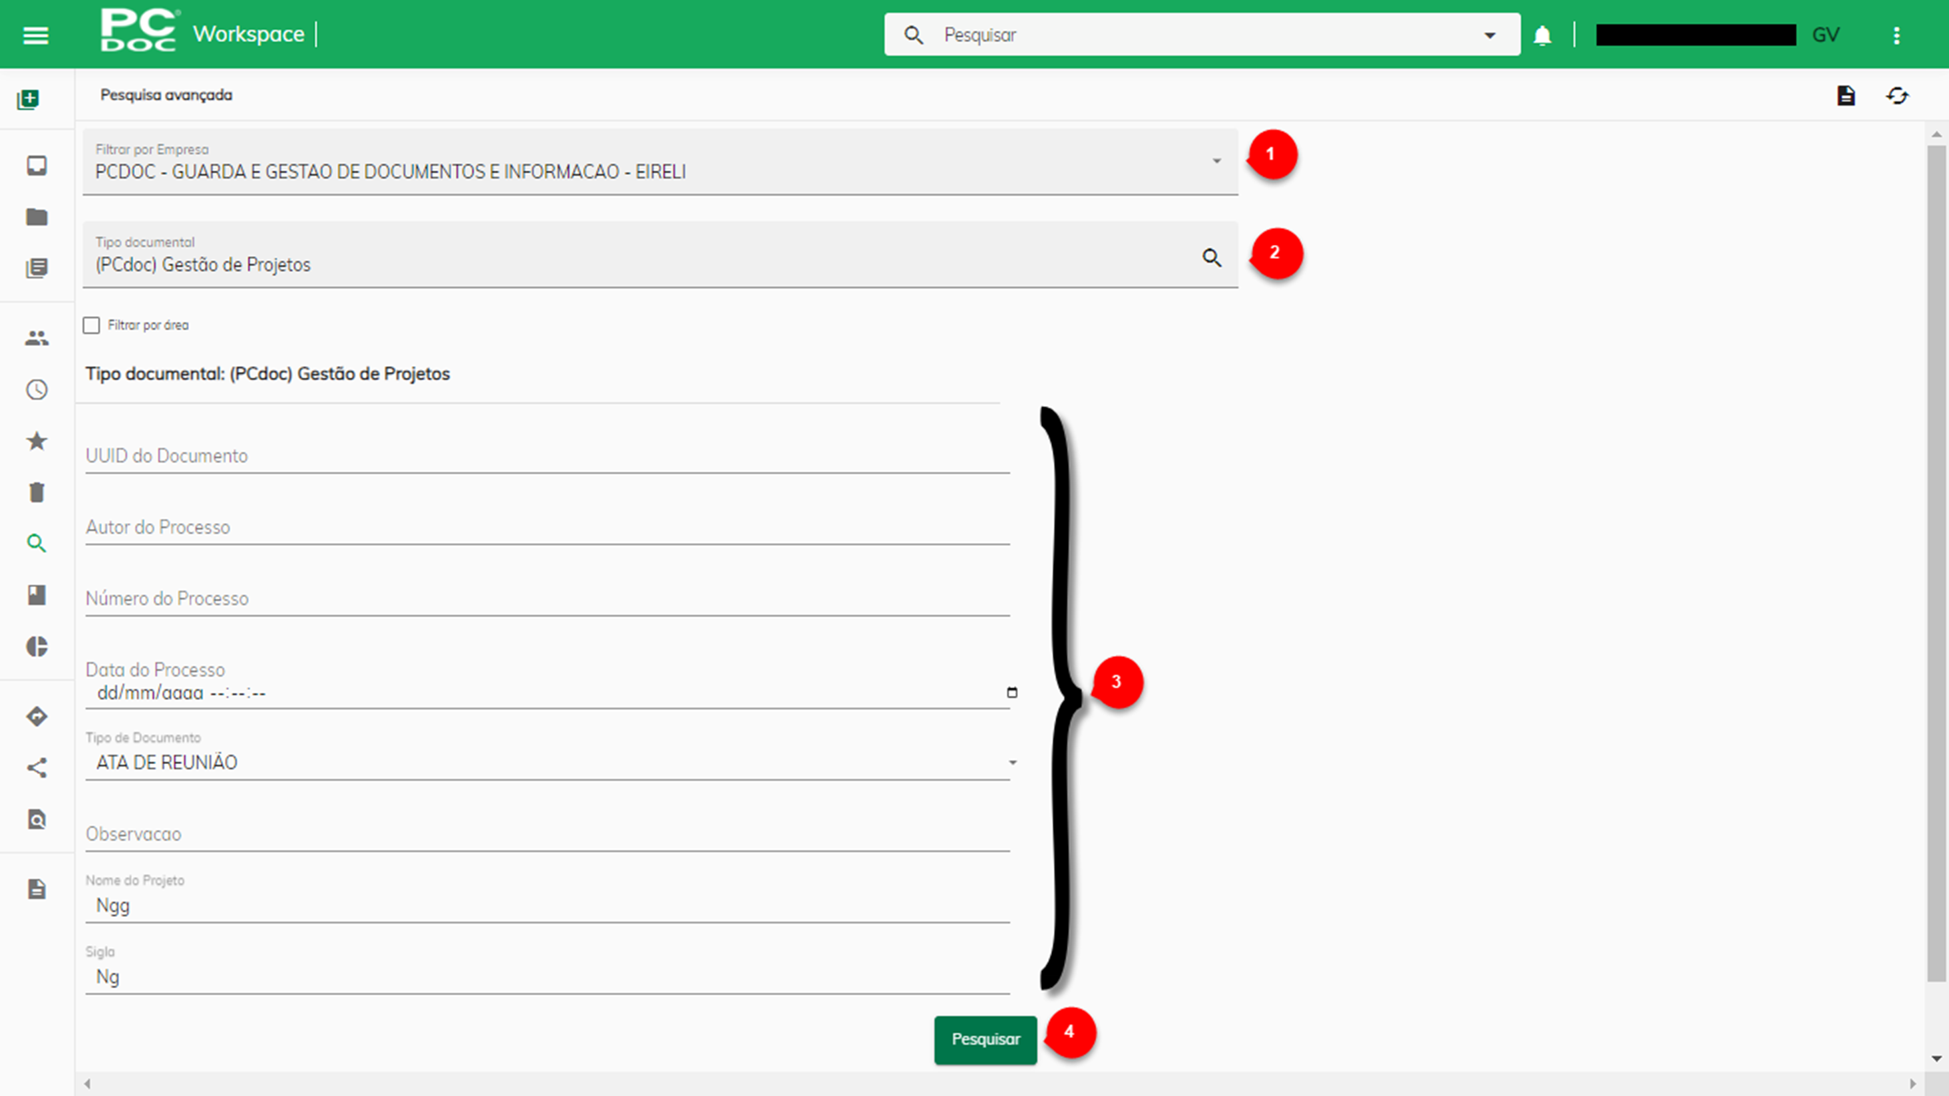Screen dimensions: 1949x1096
Task: Open the favorites star icon in sidebar
Action: coord(37,441)
